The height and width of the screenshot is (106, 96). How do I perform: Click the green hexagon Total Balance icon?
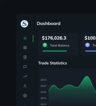[x=45, y=45]
